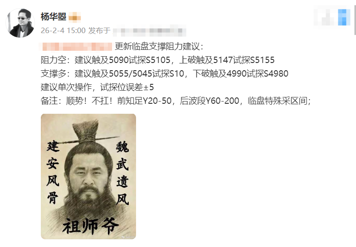Viewport: 356px width, 247px height.
Task: Open the username link 杨华曌
Action: (54, 17)
